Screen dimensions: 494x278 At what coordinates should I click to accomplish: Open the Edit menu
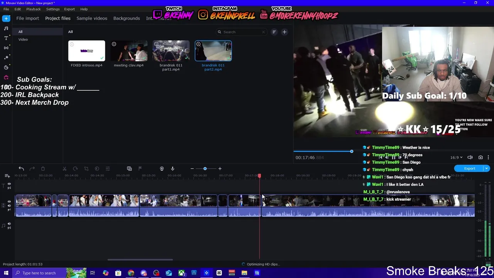[x=18, y=9]
